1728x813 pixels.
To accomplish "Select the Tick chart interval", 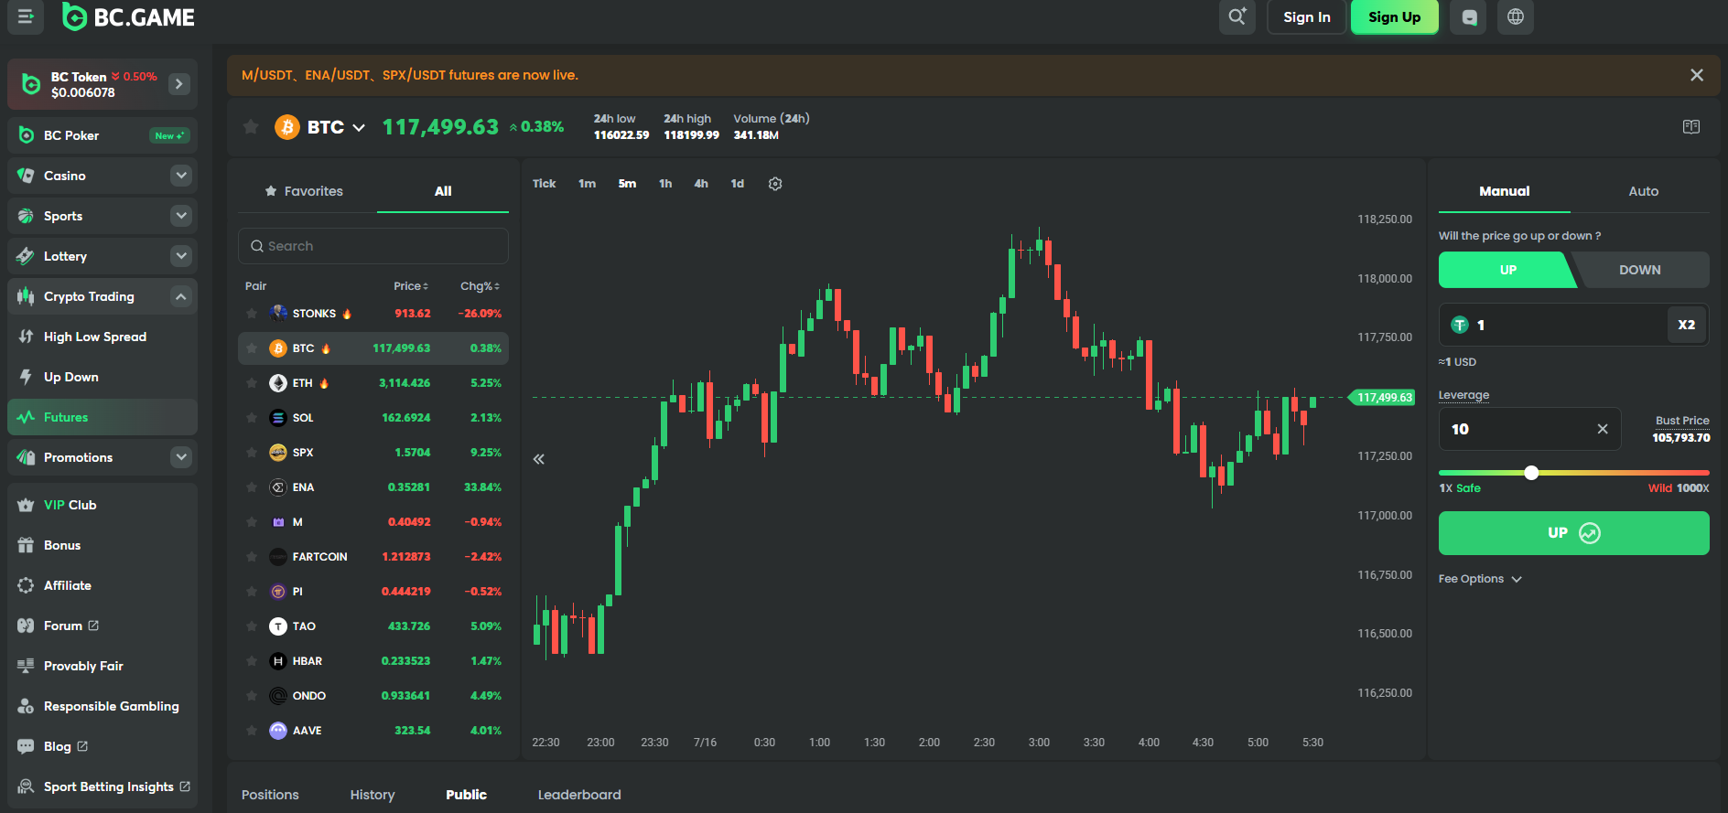I will [x=545, y=184].
